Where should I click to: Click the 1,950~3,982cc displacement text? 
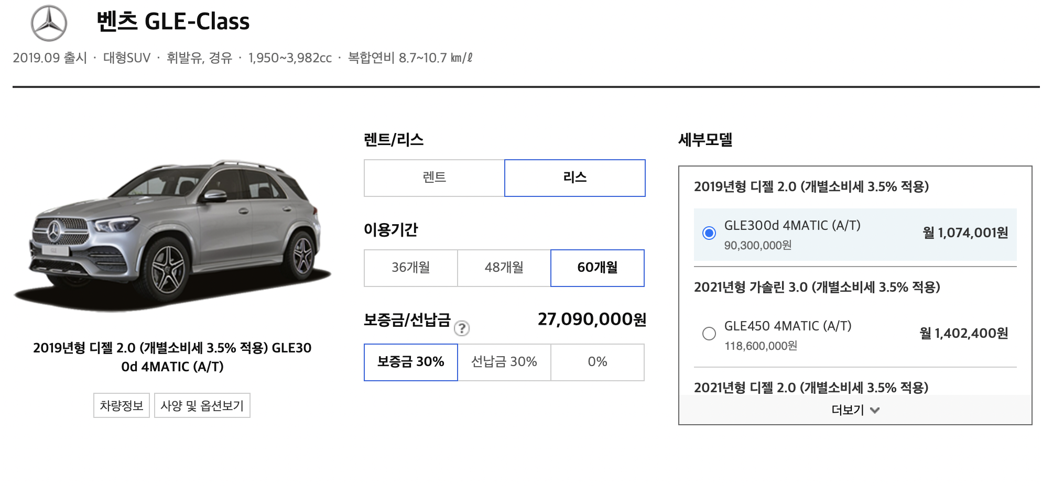pyautogui.click(x=290, y=58)
